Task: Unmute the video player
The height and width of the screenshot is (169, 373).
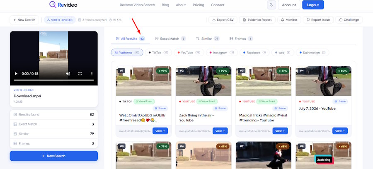Action: point(68,74)
